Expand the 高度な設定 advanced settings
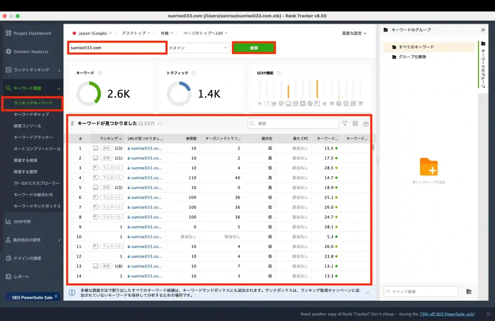The height and width of the screenshot is (321, 495). coord(354,33)
